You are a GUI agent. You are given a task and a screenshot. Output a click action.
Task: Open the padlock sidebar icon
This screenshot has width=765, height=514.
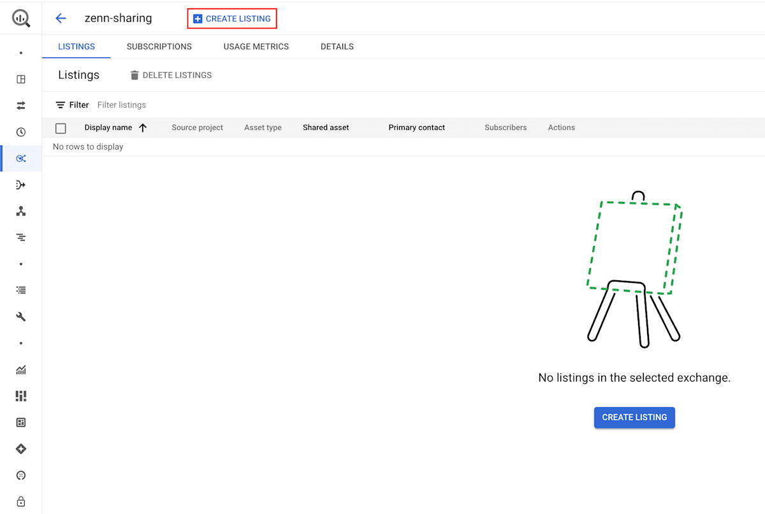(x=21, y=501)
